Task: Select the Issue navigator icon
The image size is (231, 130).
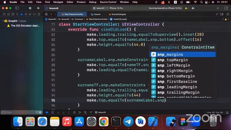Action: coord(22,14)
